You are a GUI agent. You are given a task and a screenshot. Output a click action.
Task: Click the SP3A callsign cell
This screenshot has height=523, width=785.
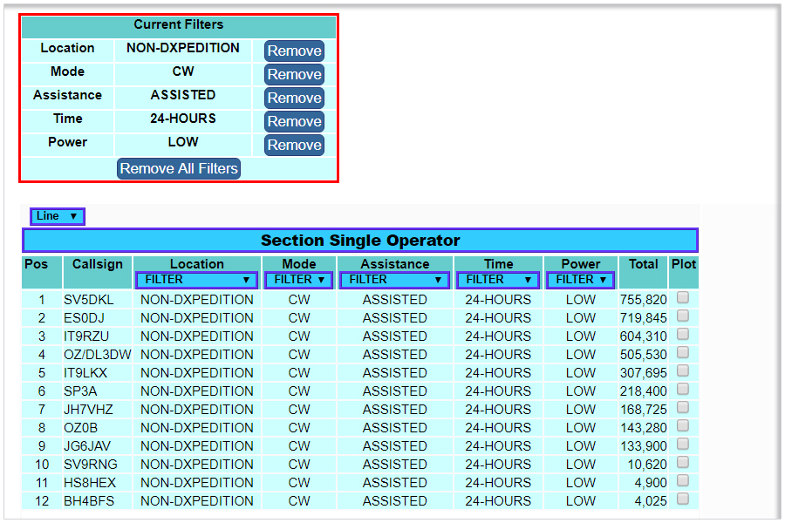click(81, 391)
